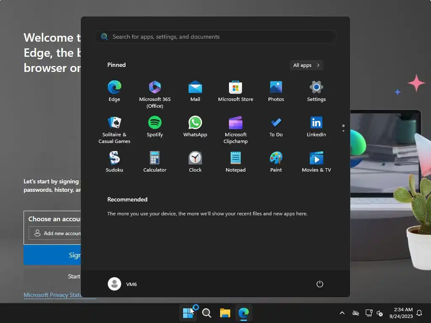Click the power button in Start menu
Viewport: 431px width, 323px height.
click(x=320, y=284)
